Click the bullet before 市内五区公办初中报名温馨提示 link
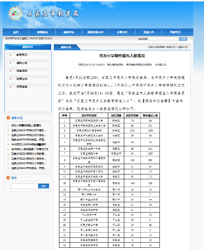The image size is (204, 250). click(8, 144)
